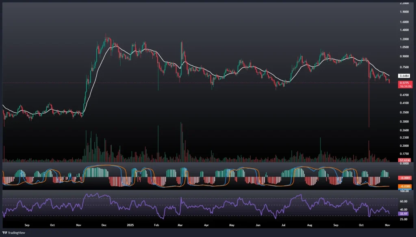416x237 pixels.
Task: Pick the Mar label on time axis
Action: tap(180, 224)
